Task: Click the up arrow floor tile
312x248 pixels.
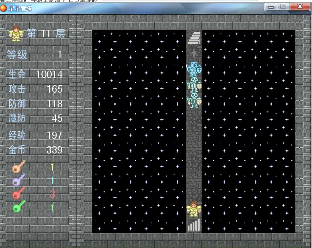Action: (x=194, y=54)
